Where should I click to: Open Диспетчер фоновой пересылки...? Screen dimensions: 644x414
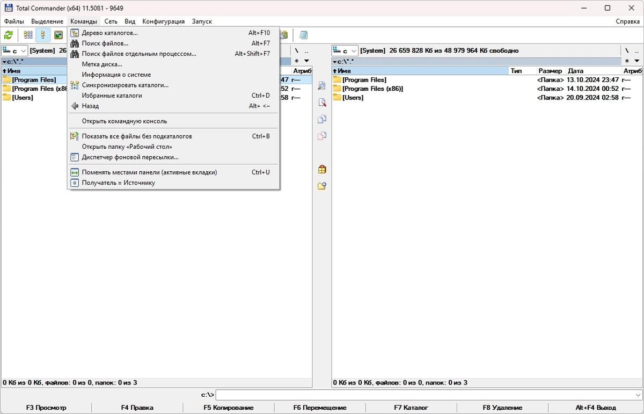[173, 157]
